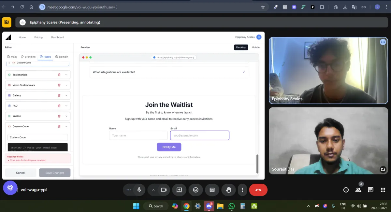Select the Pages editor tab
Viewport: 391px width, 212px height.
[x=45, y=57]
